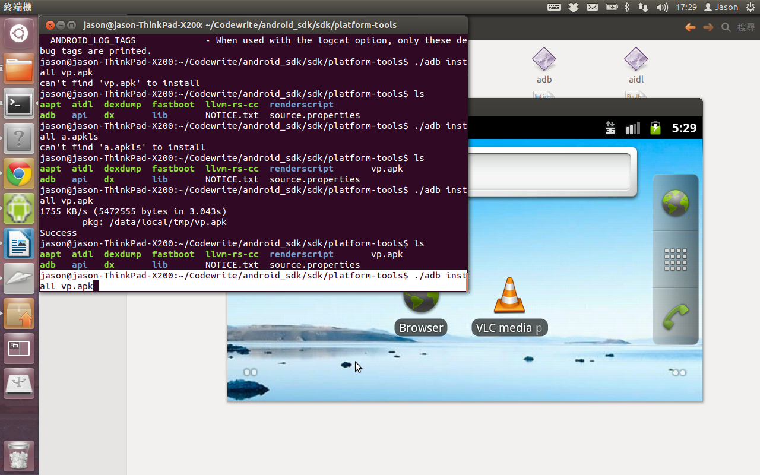Open the paper plane launcher icon
Screen dimensions: 760x475
pos(19,278)
